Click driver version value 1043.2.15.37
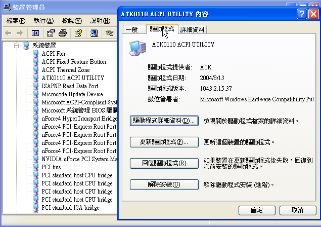This screenshot has height=227, width=321. (x=216, y=89)
